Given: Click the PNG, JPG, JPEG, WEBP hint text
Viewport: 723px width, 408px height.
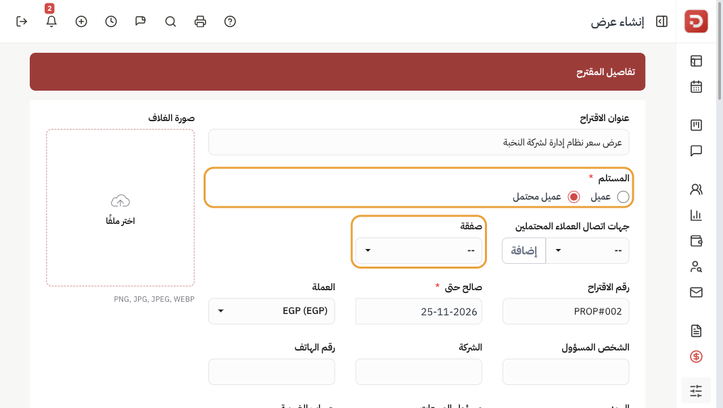Looking at the screenshot, I should (154, 299).
